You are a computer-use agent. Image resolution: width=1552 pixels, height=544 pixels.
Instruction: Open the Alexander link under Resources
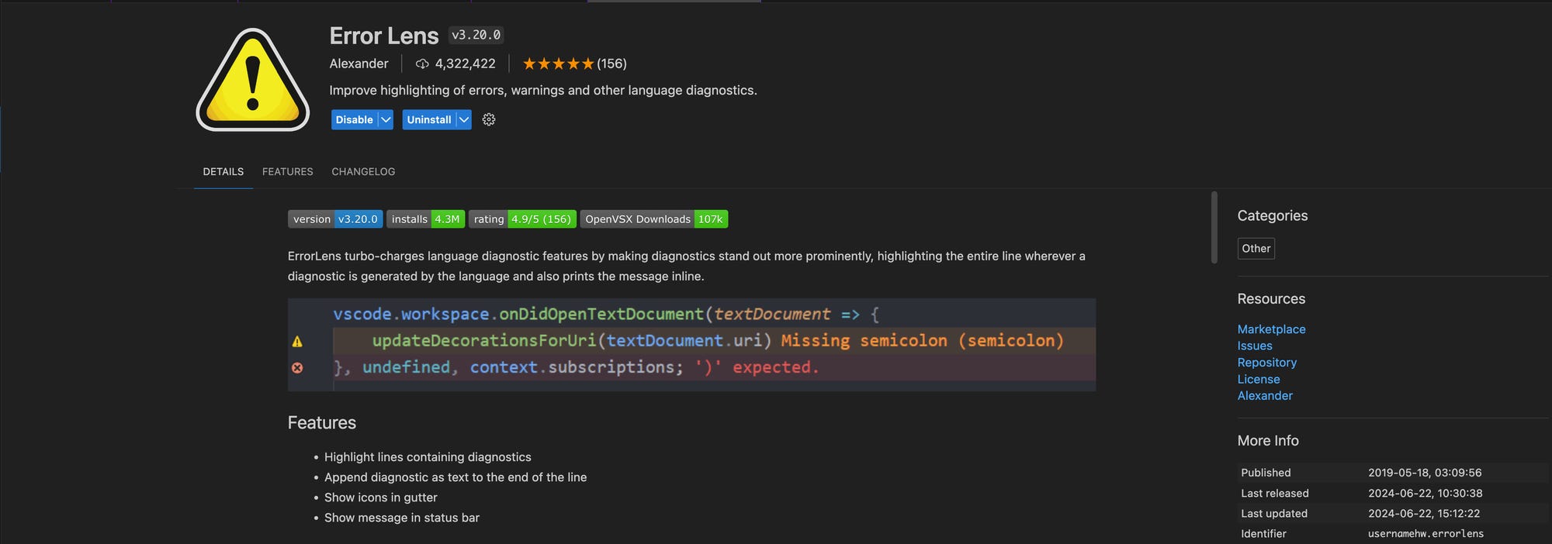point(1265,395)
